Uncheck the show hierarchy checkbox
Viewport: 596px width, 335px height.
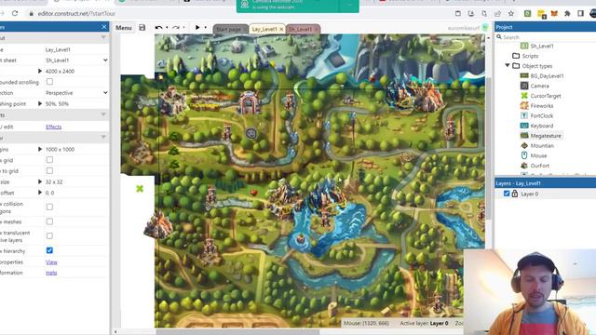[49, 250]
